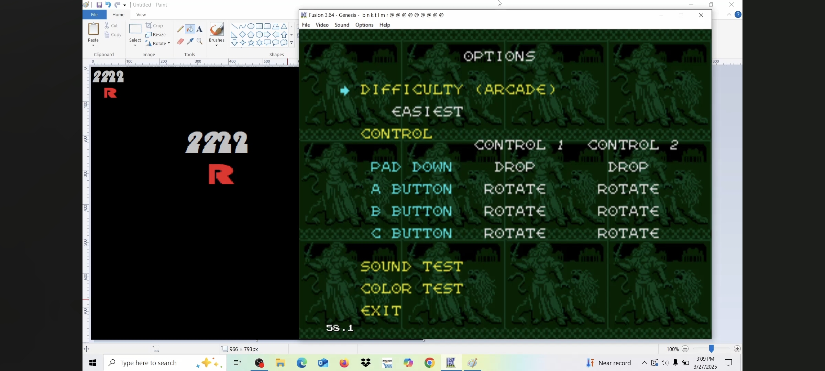Choose the five-point star shape

pos(251,43)
